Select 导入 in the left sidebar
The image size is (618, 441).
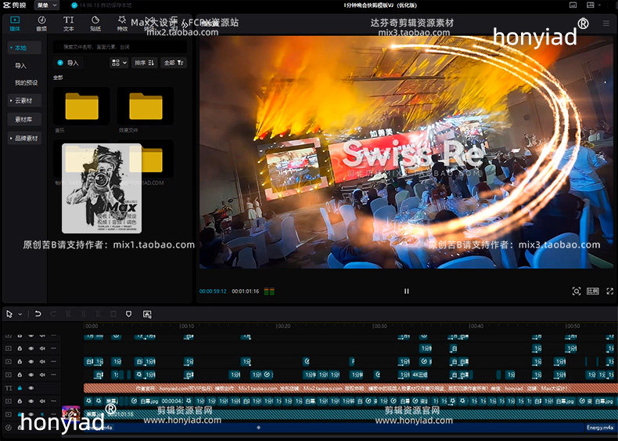(20, 66)
